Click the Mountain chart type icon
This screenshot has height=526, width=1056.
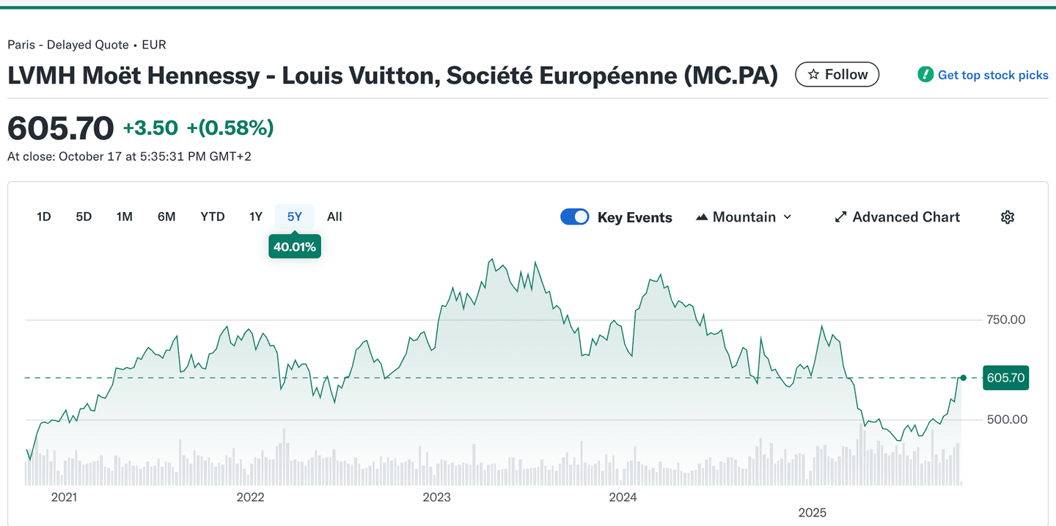pyautogui.click(x=702, y=217)
